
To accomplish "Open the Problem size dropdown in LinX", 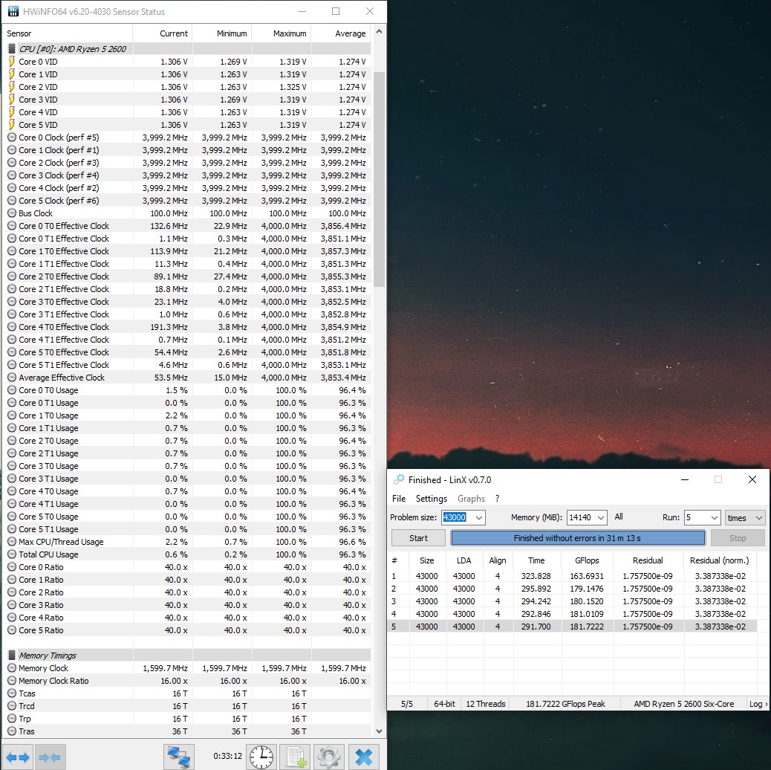I will click(x=478, y=517).
